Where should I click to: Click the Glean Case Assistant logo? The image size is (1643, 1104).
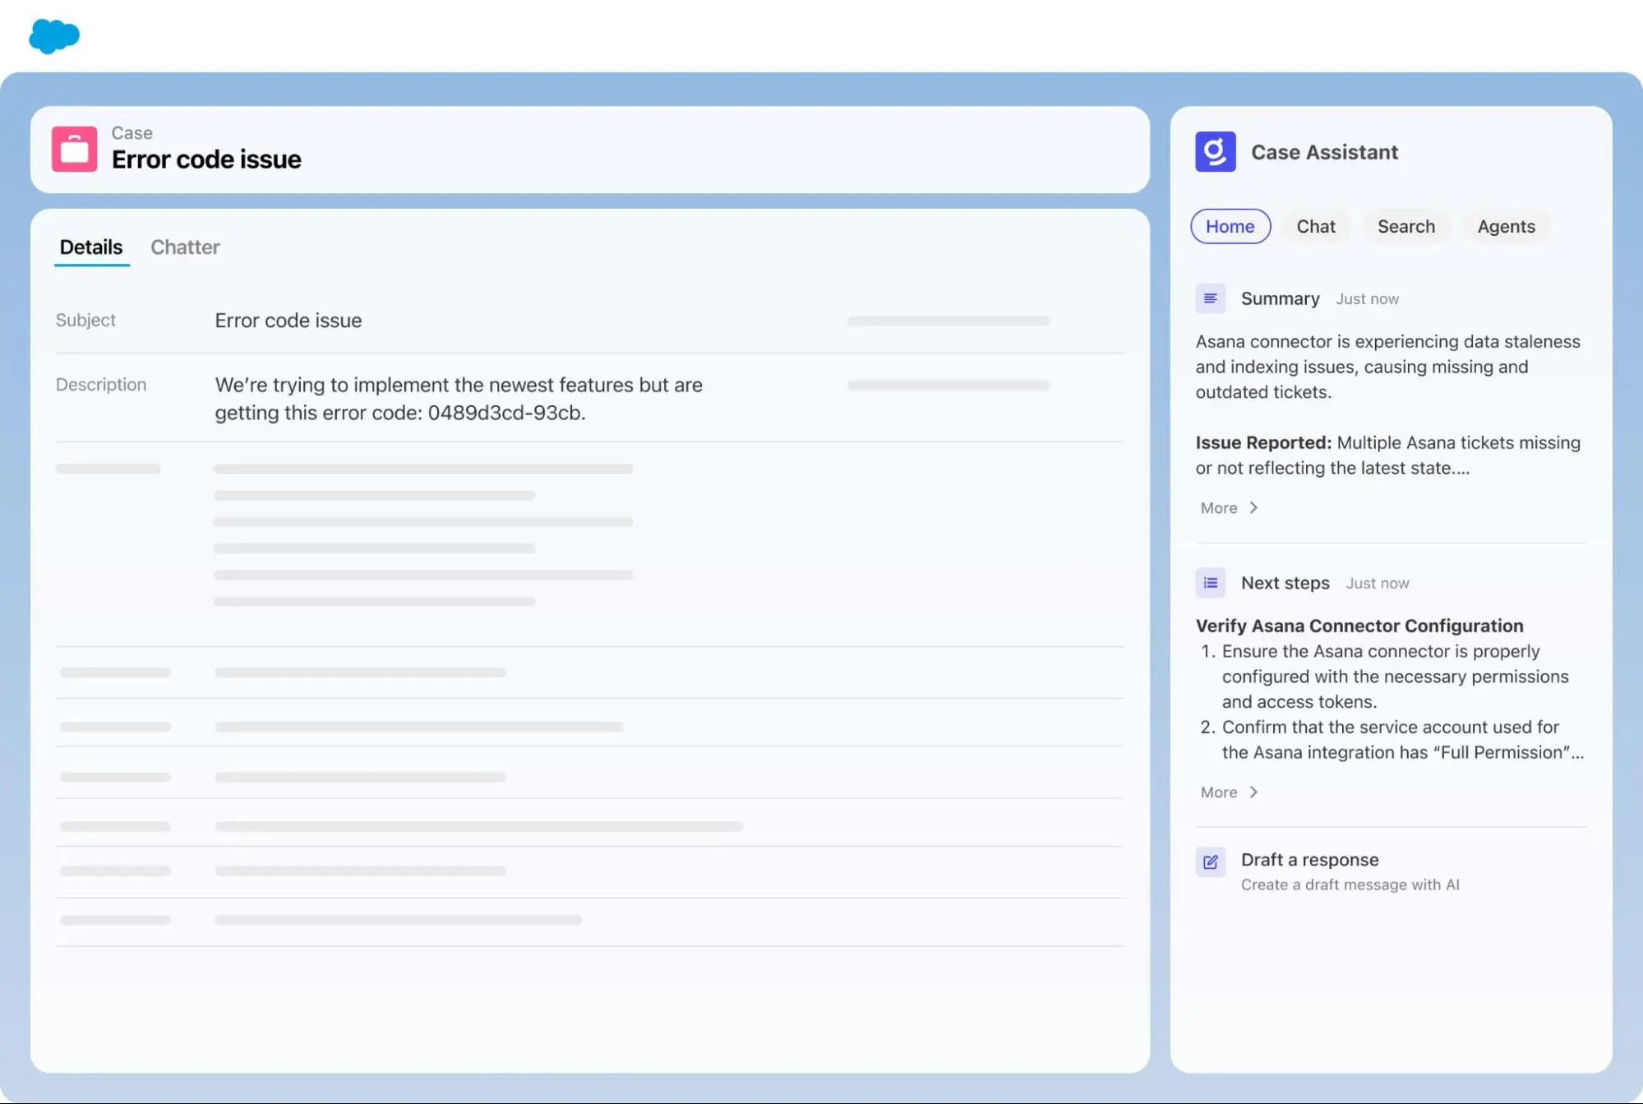[x=1215, y=152]
